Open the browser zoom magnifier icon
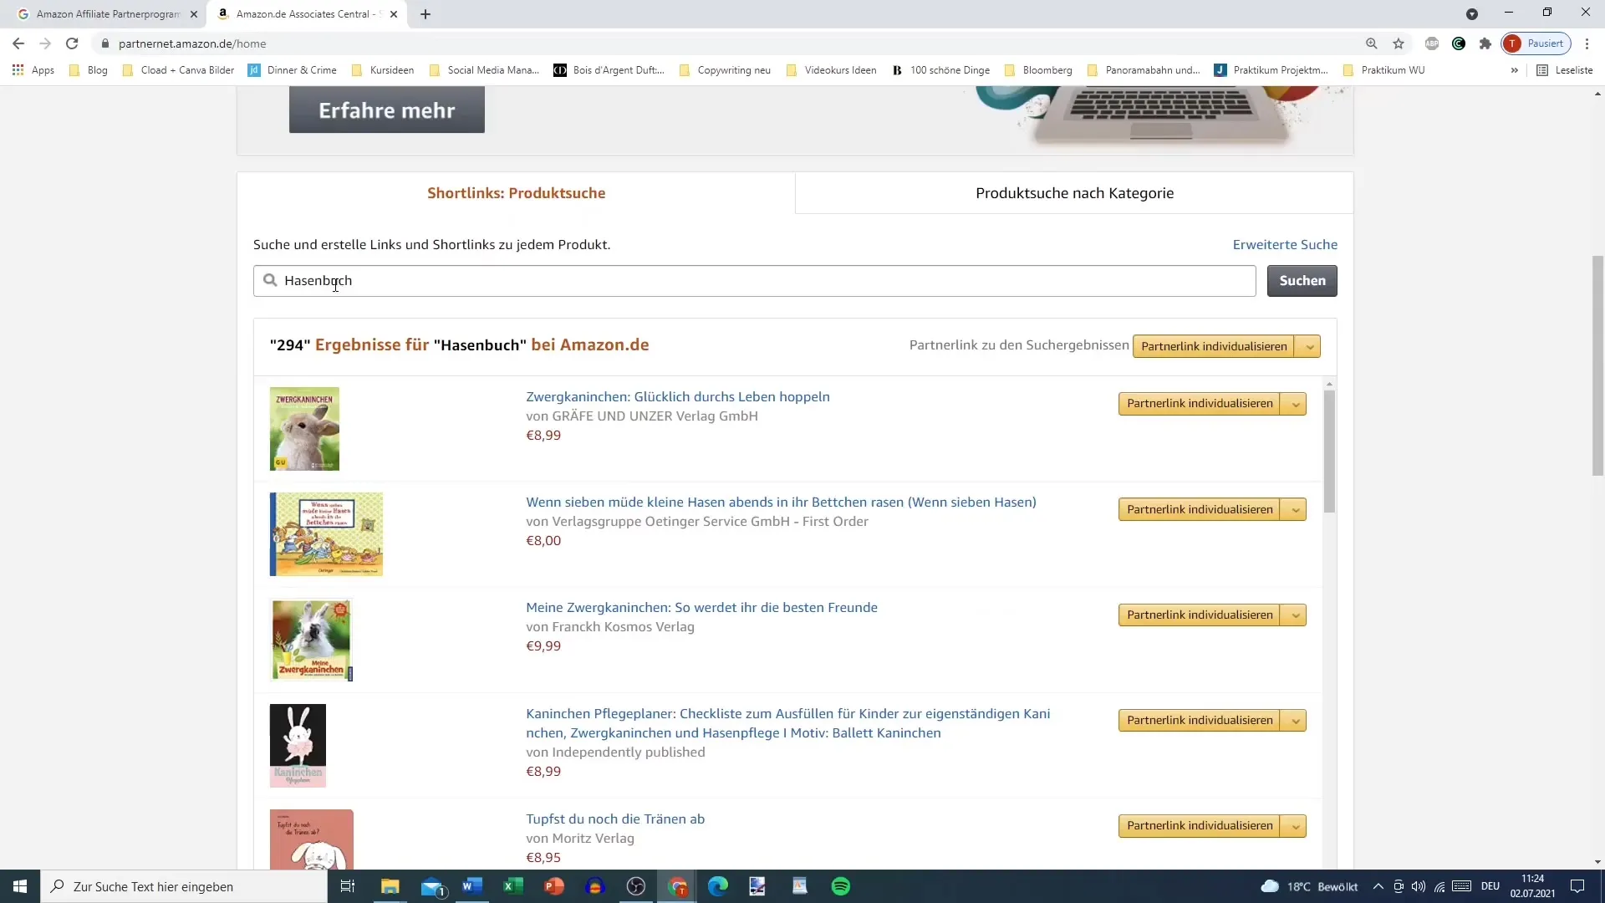Screen dimensions: 1605x903 1372,43
